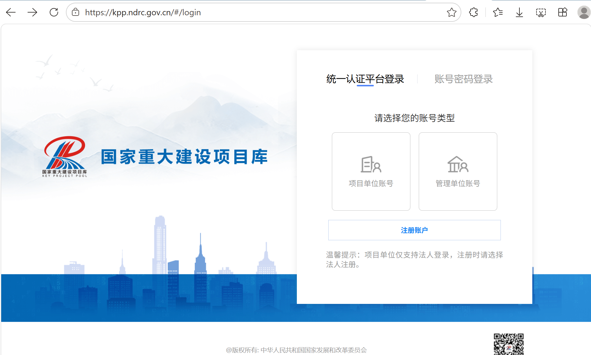Click the QR code image
591x355 pixels.
[x=508, y=344]
